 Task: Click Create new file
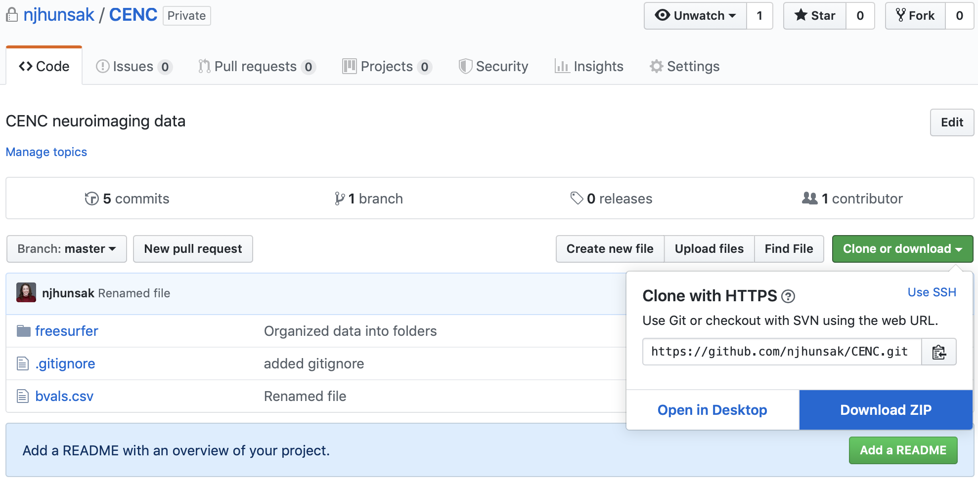(x=610, y=249)
